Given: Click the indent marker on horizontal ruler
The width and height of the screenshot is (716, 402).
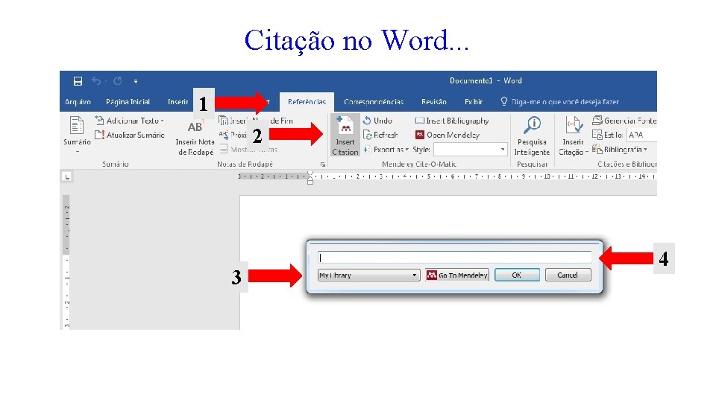Looking at the screenshot, I should coord(310,178).
